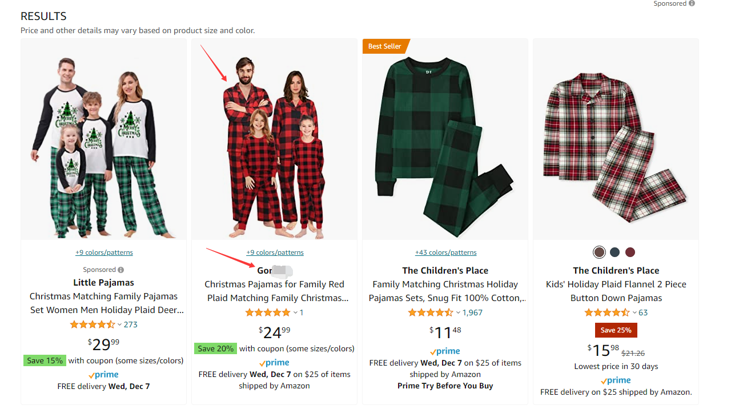Expand the rating chevron on the $24.99 listing
The width and height of the screenshot is (731, 409).
[295, 312]
